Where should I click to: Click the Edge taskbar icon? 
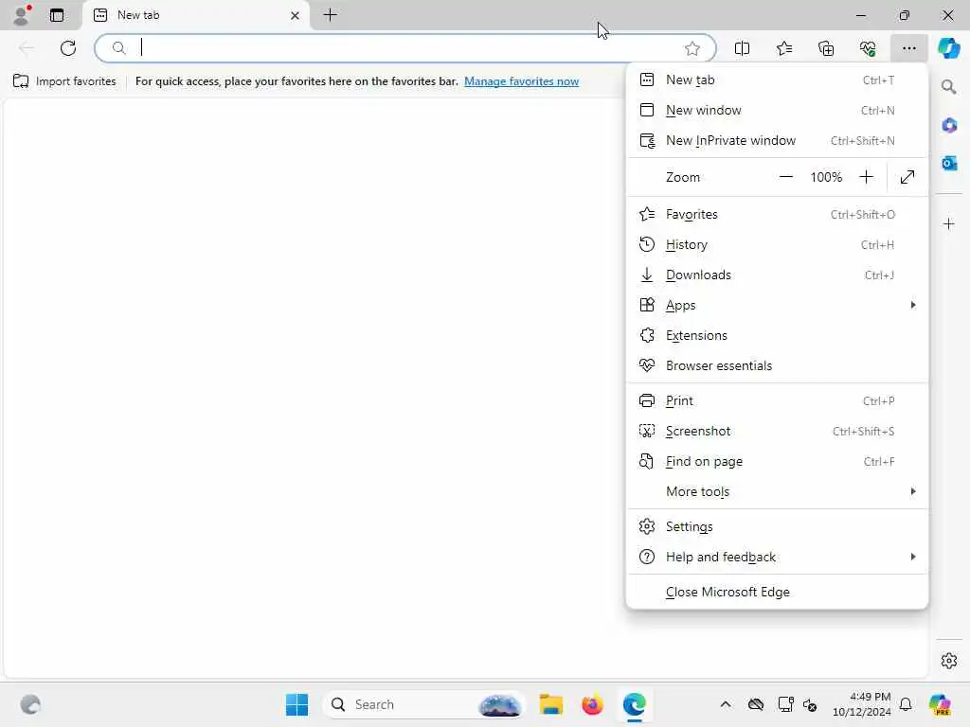[x=634, y=704]
